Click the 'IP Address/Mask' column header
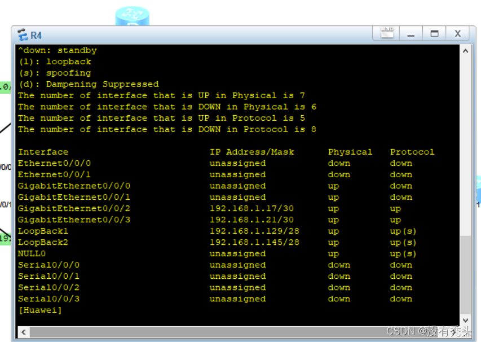This screenshot has height=342, width=481. point(252,152)
